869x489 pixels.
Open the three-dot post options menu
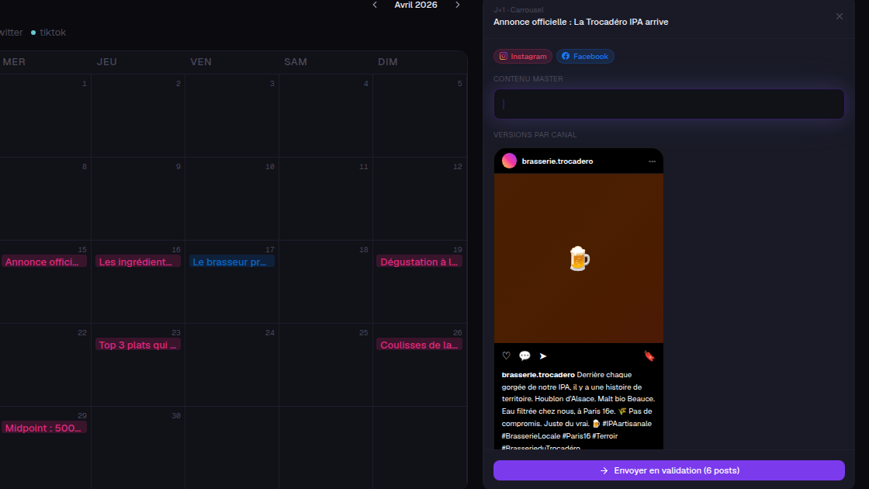coord(652,161)
